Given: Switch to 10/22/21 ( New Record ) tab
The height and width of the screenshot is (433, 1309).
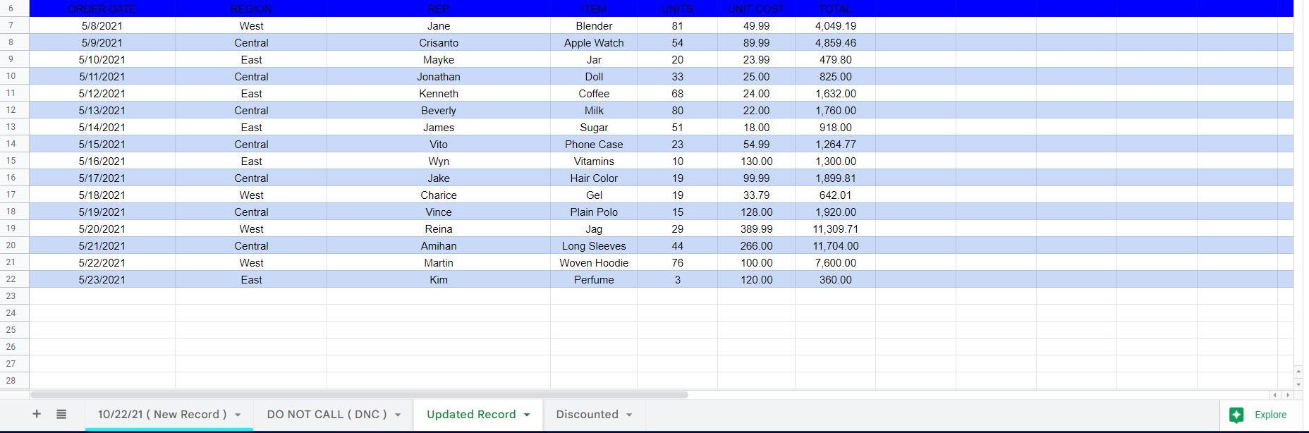Looking at the screenshot, I should point(162,415).
